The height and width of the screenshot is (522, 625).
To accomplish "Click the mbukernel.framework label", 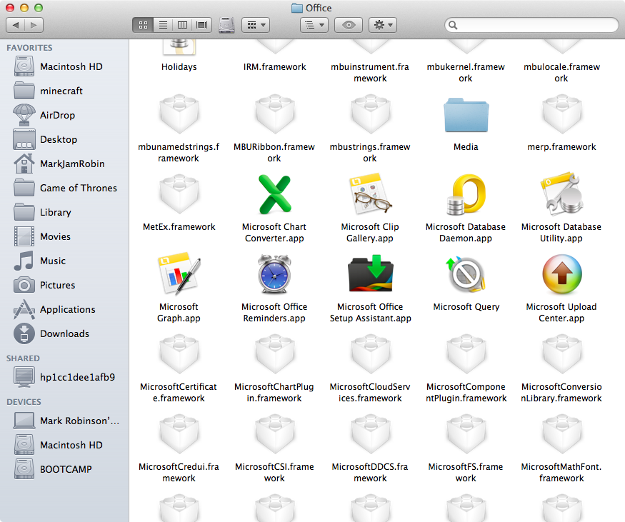I will [x=466, y=73].
